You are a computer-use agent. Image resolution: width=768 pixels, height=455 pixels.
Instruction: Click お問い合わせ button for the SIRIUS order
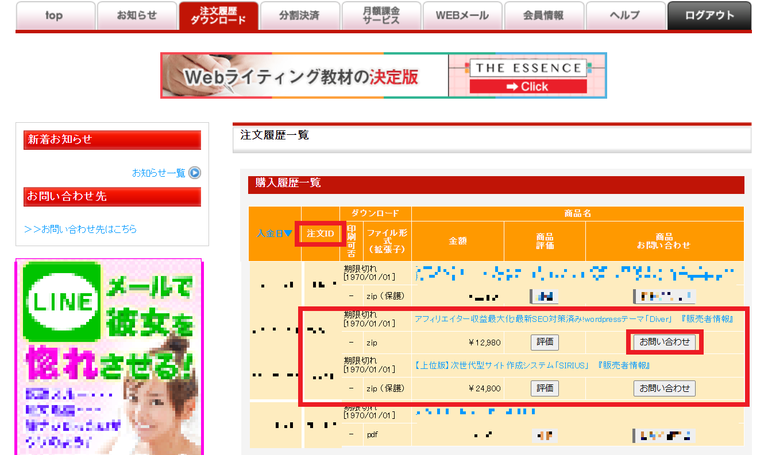point(664,388)
